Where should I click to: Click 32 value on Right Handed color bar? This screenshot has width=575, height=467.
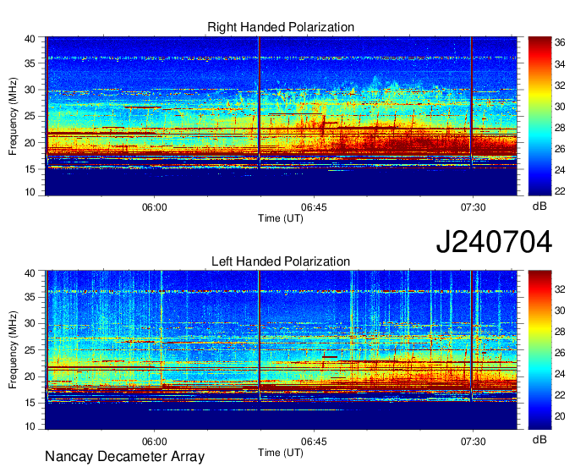(x=560, y=85)
